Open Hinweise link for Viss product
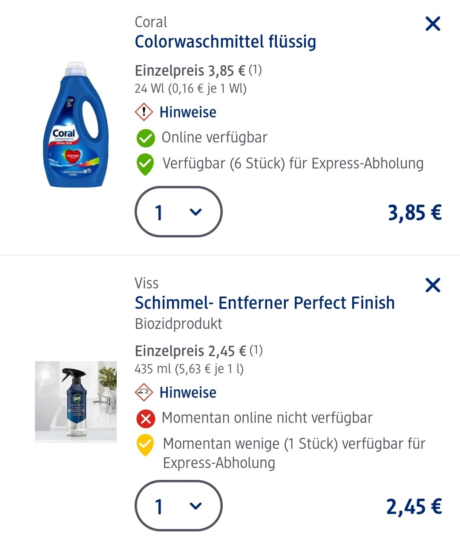Image resolution: width=460 pixels, height=545 pixels. [188, 392]
